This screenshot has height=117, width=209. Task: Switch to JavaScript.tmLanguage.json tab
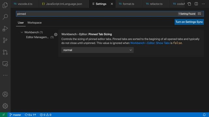64,4
